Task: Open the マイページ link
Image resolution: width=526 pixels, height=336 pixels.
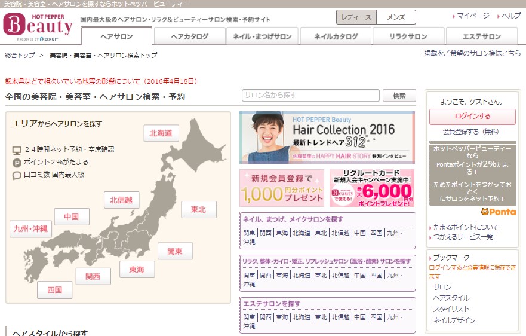Action: click(473, 16)
